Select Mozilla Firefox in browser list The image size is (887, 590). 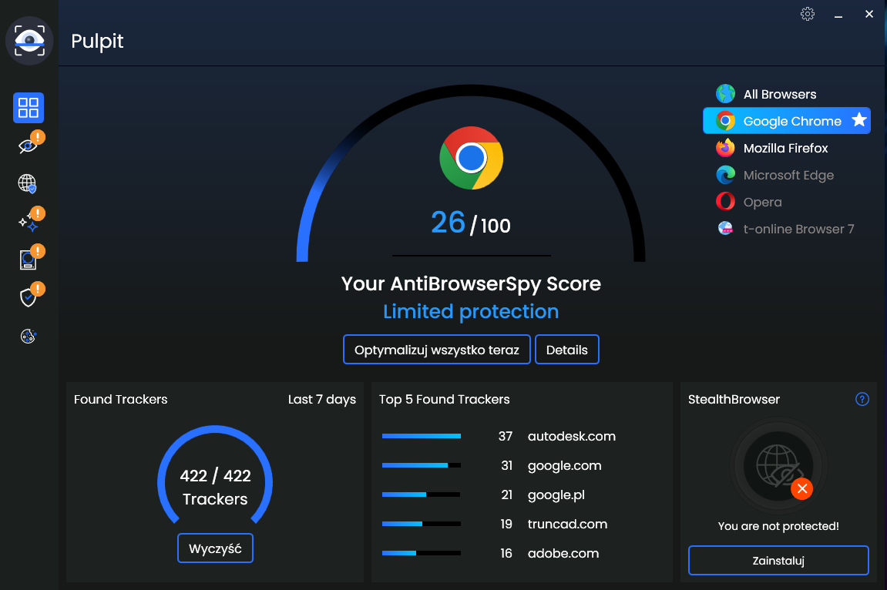(786, 148)
